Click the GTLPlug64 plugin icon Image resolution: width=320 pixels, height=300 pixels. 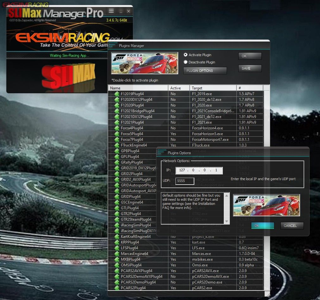pyautogui.click(x=117, y=208)
